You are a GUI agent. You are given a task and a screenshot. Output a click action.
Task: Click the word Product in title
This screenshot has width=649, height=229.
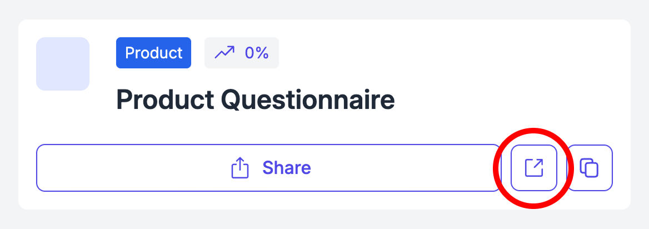pyautogui.click(x=165, y=100)
